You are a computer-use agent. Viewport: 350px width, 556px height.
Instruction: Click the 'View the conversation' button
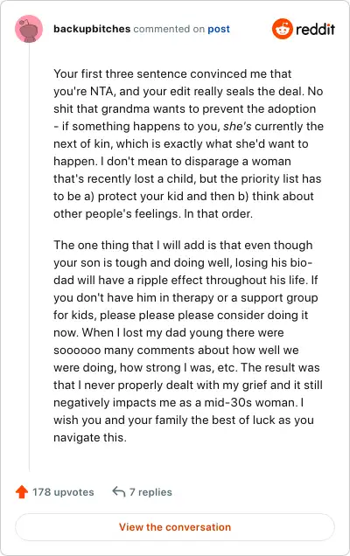(175, 527)
